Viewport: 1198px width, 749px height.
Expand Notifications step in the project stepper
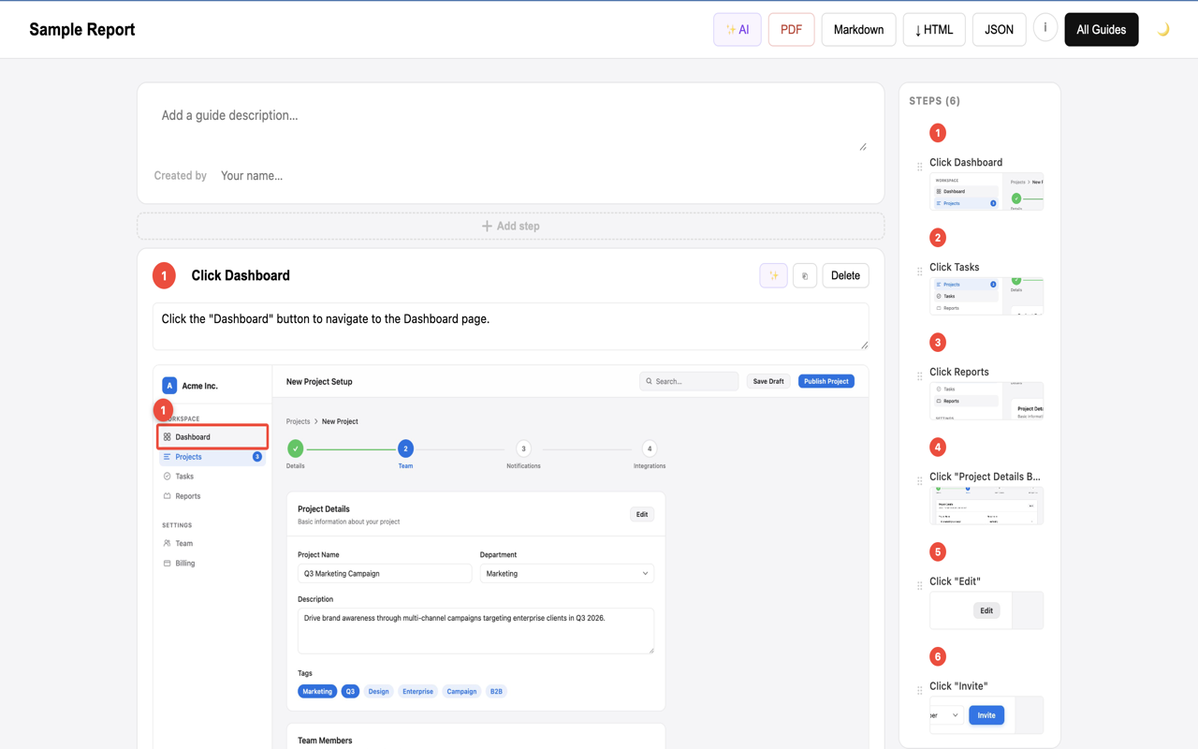(x=523, y=448)
